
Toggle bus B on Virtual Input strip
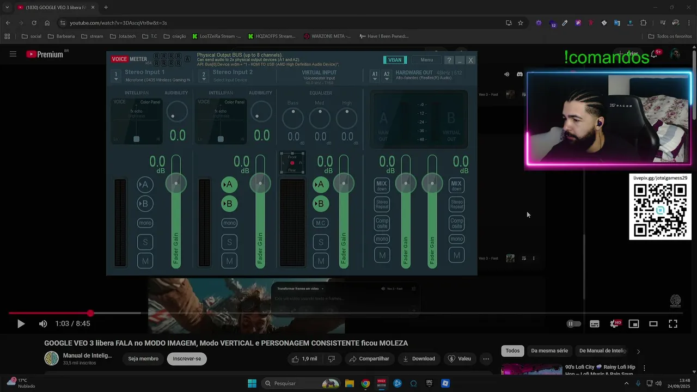320,204
